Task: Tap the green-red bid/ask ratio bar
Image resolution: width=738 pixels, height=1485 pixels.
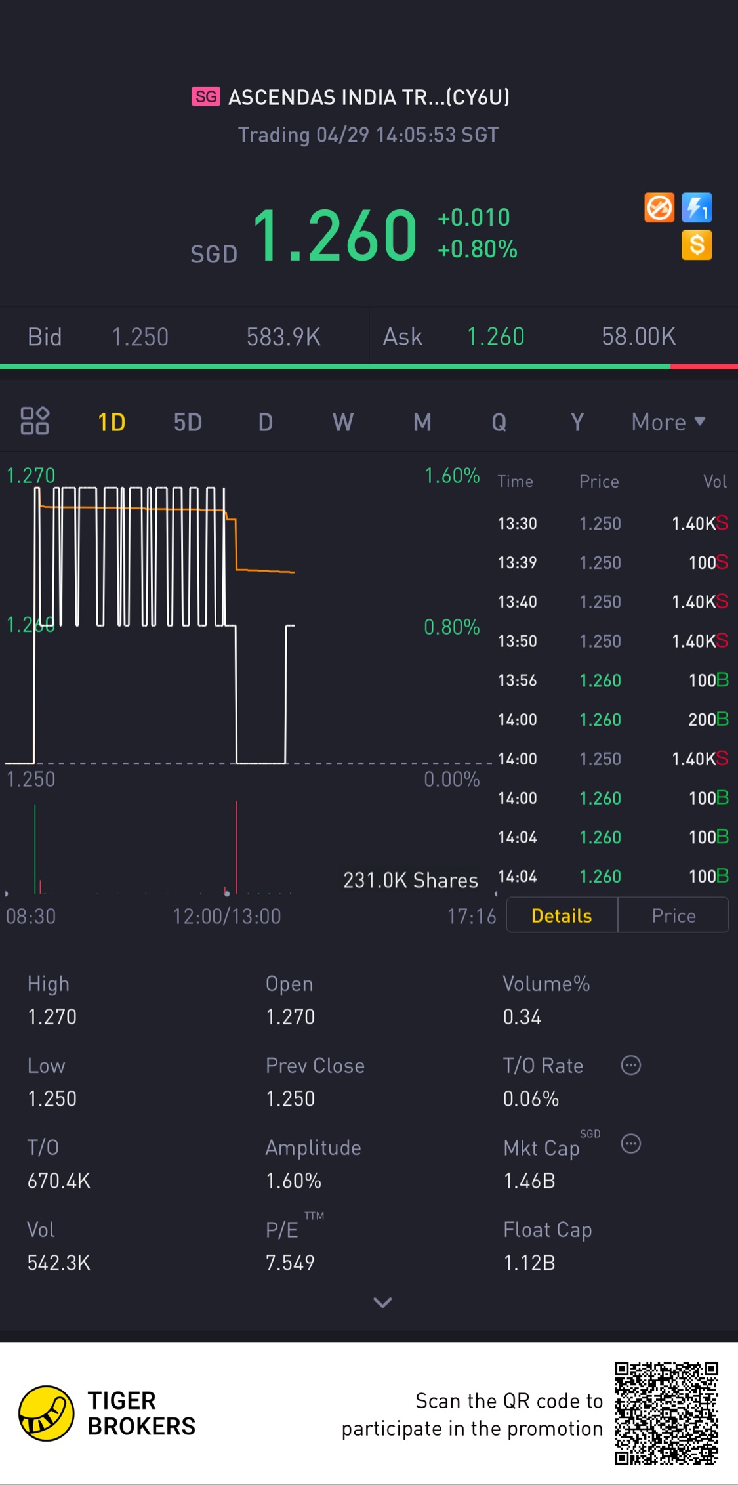Action: pyautogui.click(x=369, y=366)
